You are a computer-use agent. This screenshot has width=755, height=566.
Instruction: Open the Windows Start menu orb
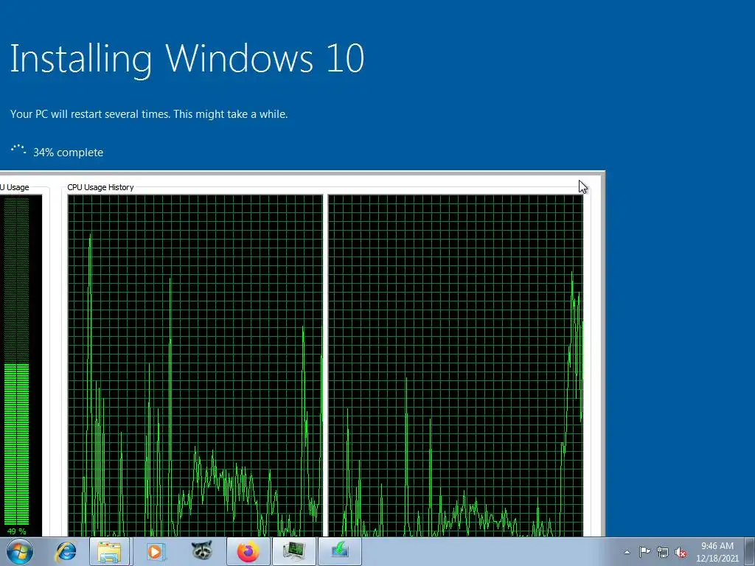click(x=19, y=551)
